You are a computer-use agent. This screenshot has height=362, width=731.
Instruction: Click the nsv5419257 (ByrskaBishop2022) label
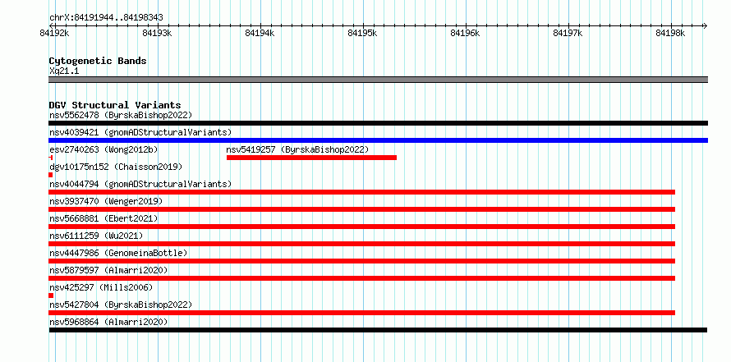(x=297, y=149)
